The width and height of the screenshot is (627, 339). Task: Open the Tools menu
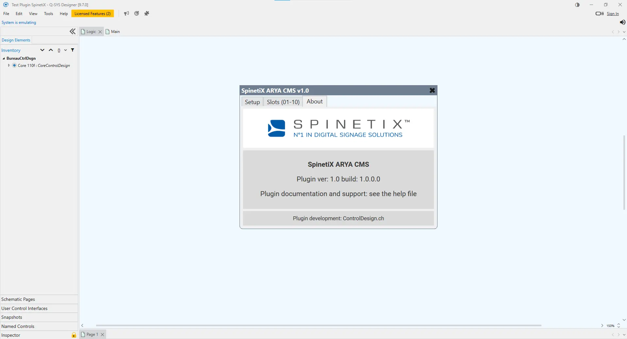(x=48, y=14)
